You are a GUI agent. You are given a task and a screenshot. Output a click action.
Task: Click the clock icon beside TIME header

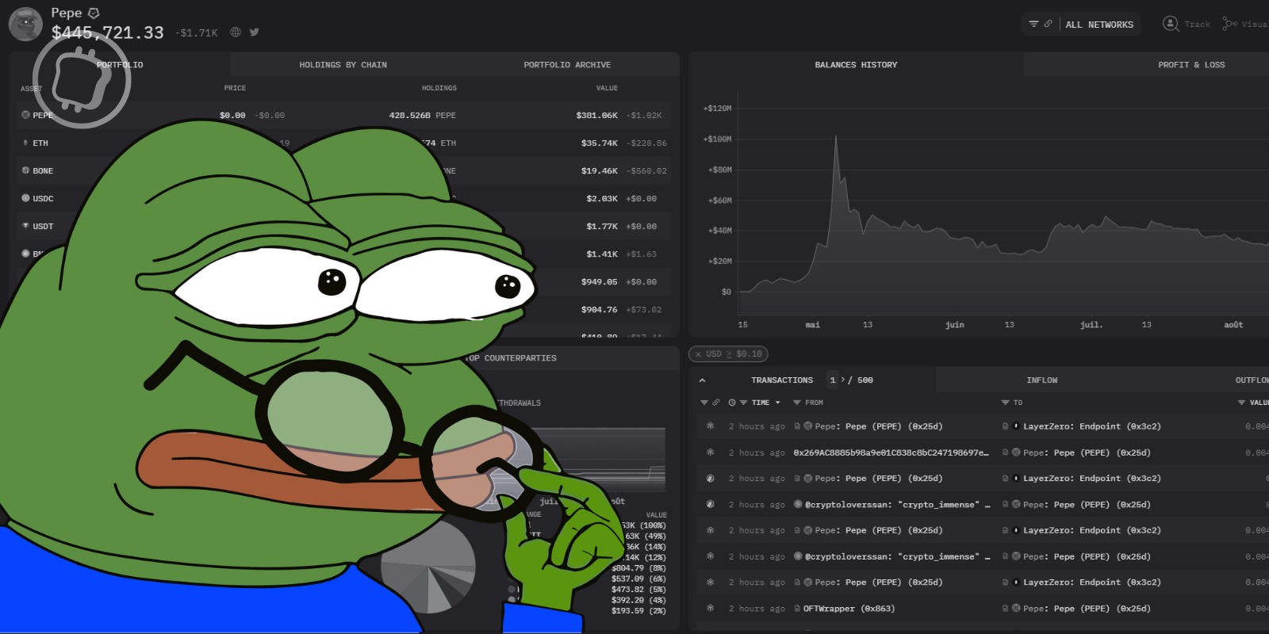pyautogui.click(x=732, y=403)
